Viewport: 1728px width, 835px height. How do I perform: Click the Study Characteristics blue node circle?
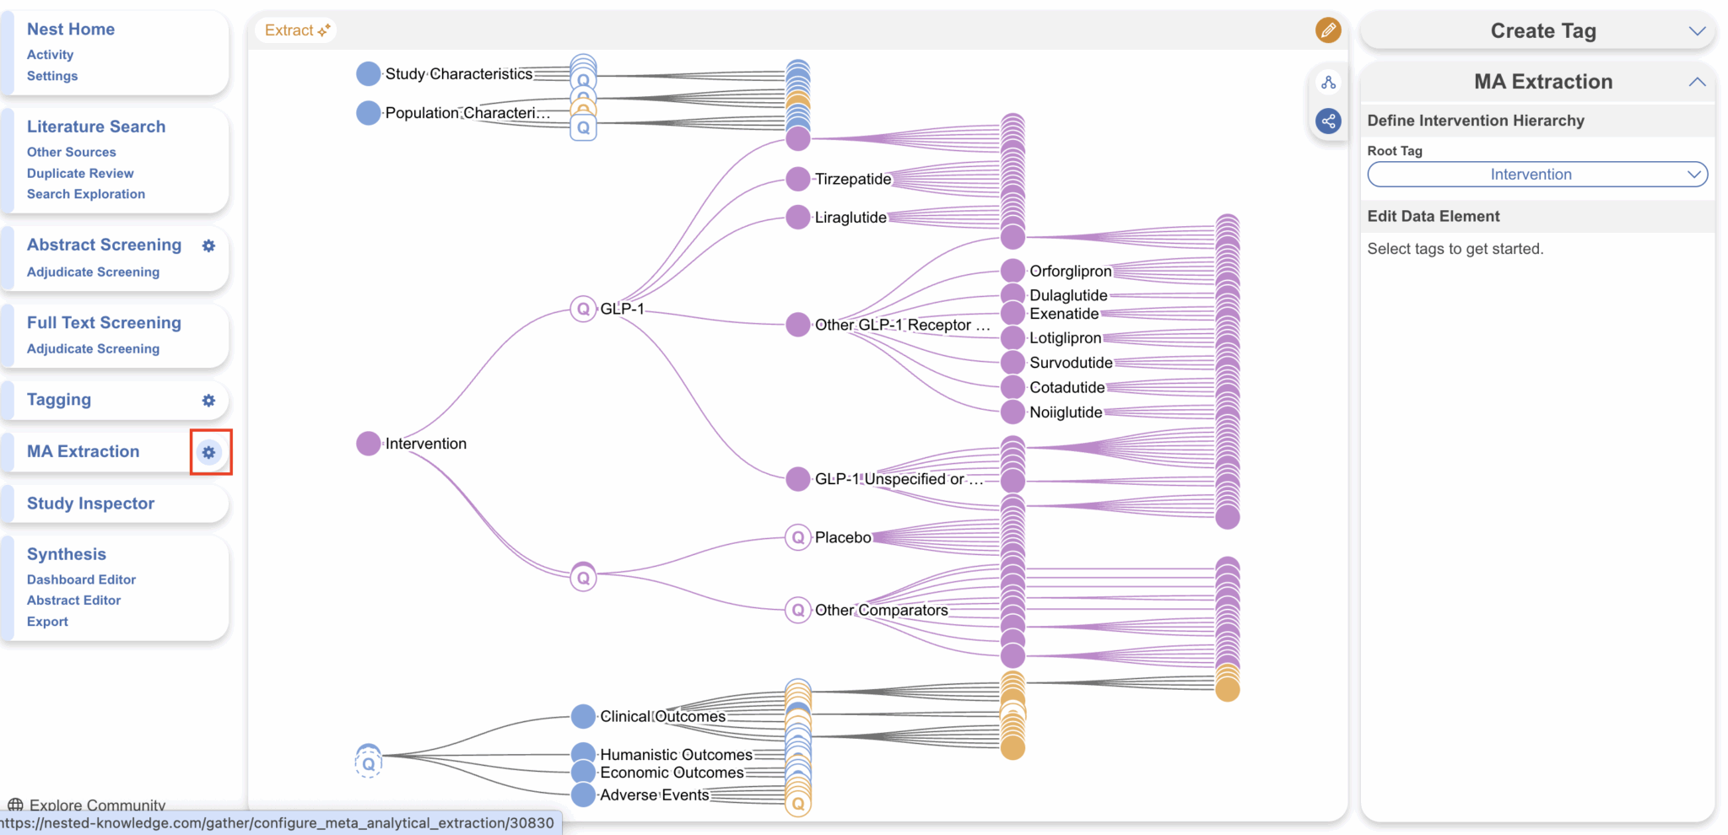pyautogui.click(x=369, y=74)
